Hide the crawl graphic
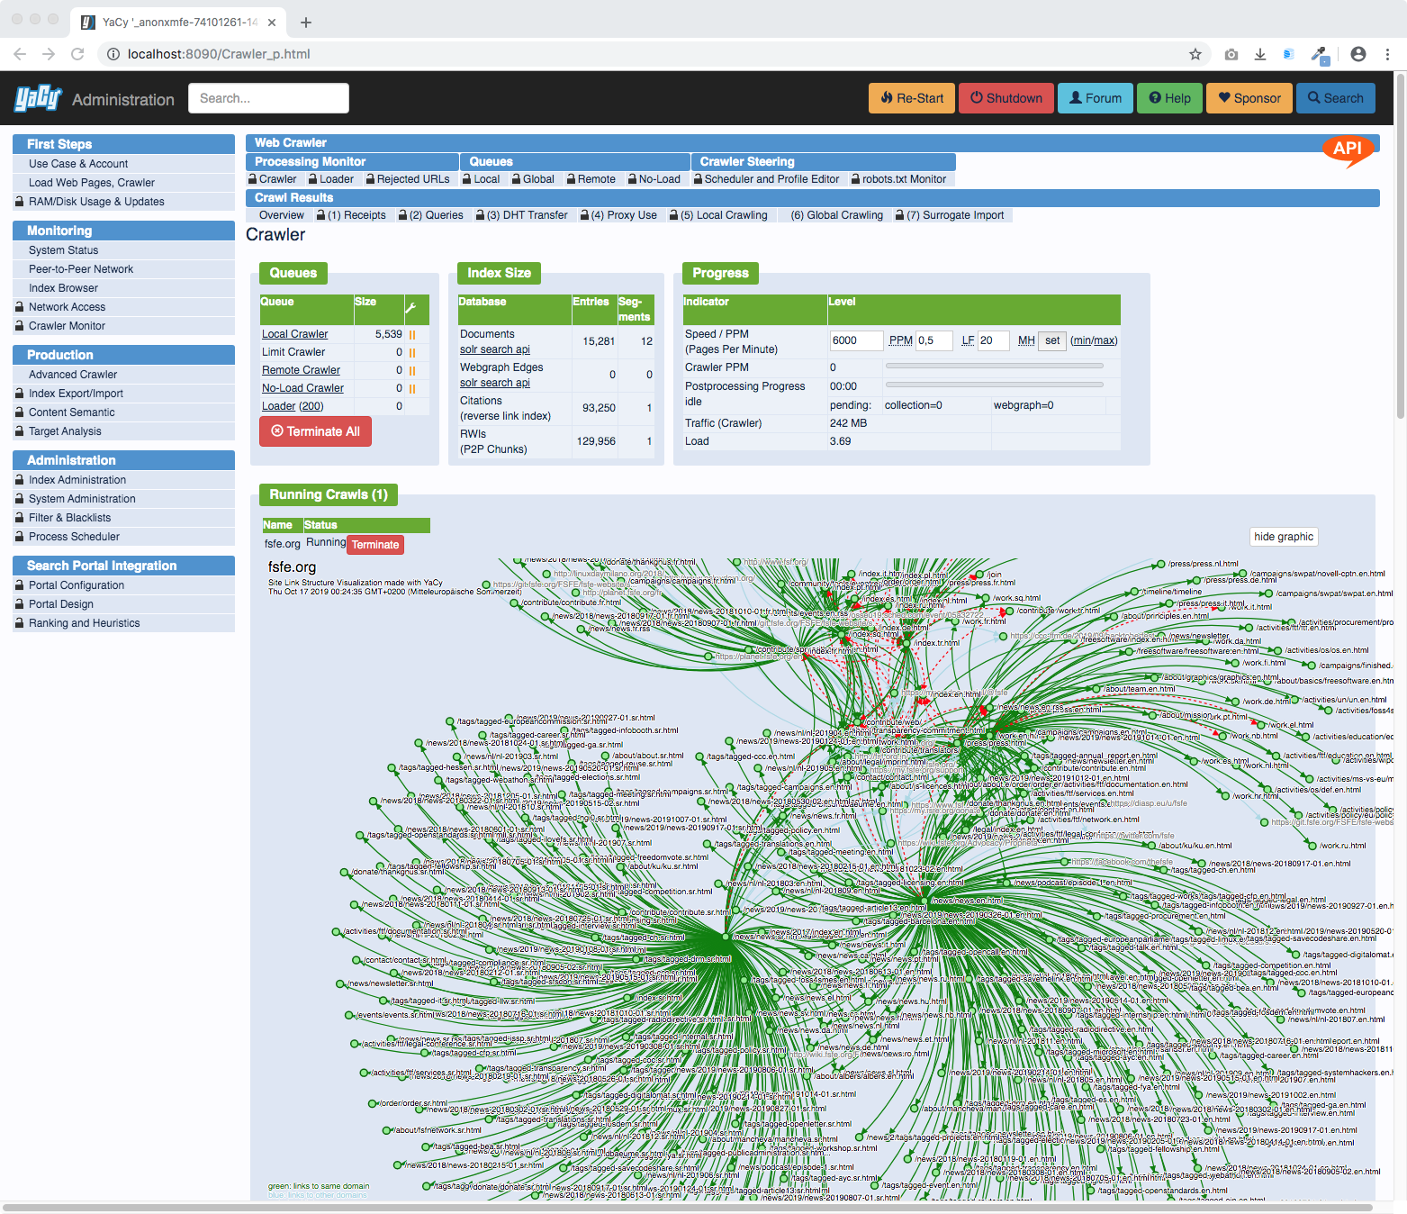 (x=1284, y=537)
